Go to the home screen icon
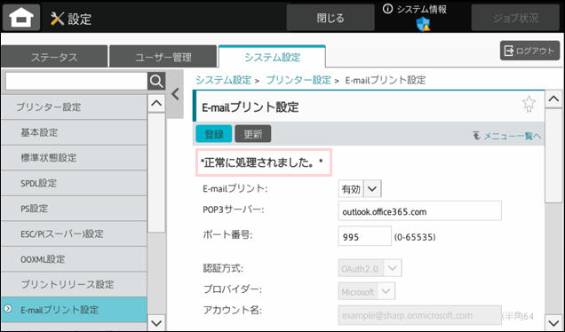 click(21, 17)
